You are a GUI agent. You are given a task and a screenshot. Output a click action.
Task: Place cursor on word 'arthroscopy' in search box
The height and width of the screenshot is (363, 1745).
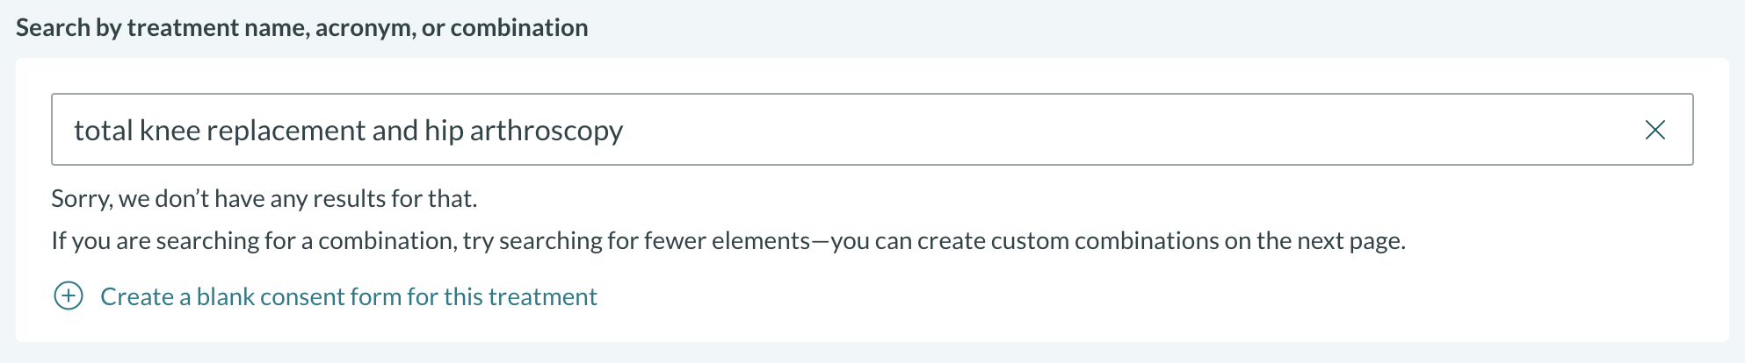click(546, 131)
